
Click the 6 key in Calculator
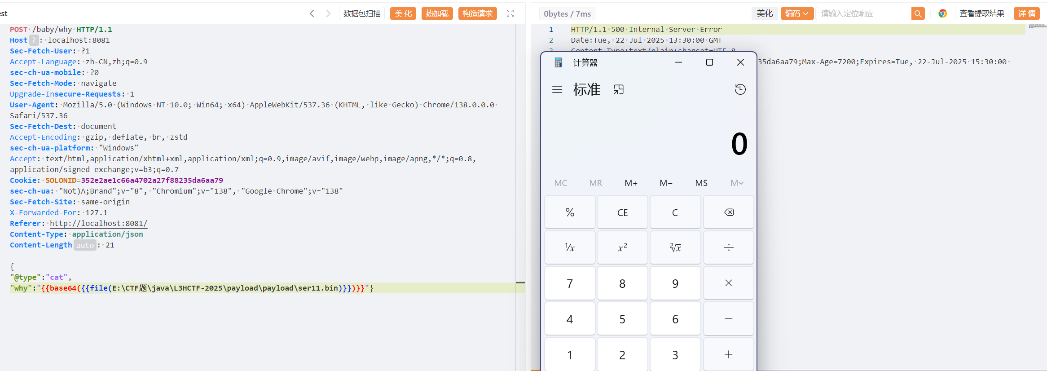click(675, 318)
